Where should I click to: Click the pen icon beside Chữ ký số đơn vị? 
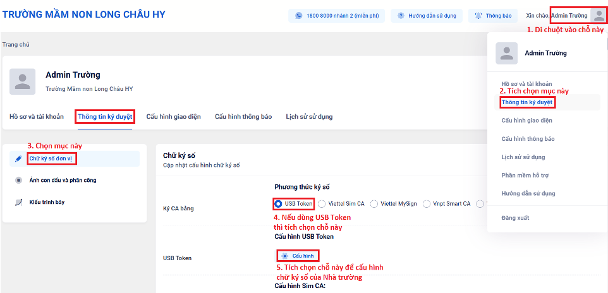[18, 158]
